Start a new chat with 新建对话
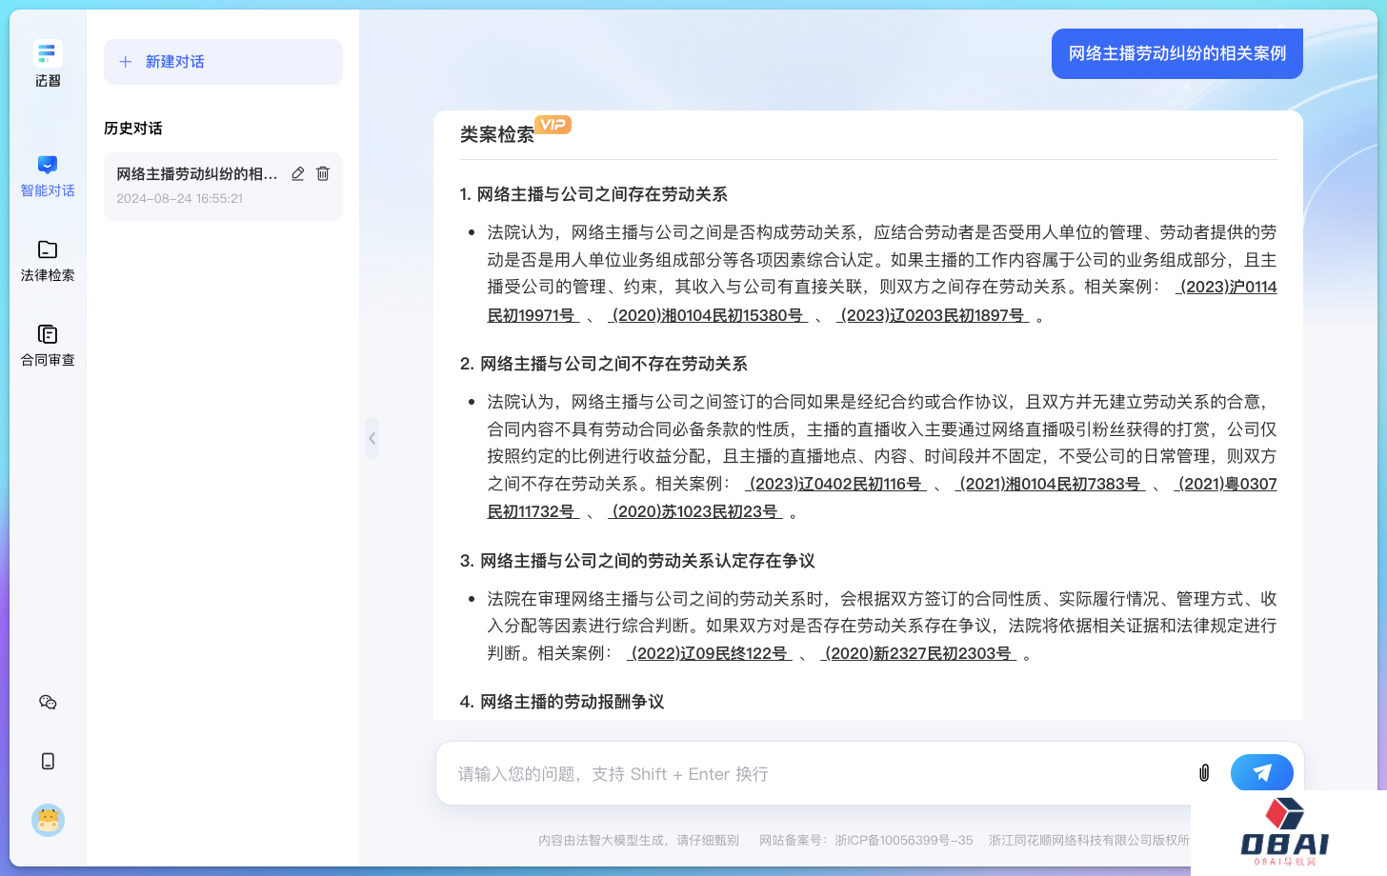This screenshot has height=876, width=1387. click(x=223, y=62)
